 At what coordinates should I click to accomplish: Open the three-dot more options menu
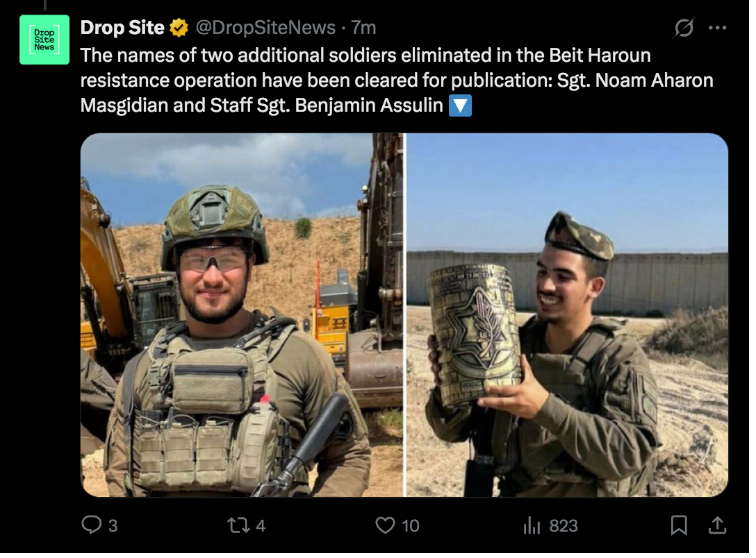[x=717, y=28]
